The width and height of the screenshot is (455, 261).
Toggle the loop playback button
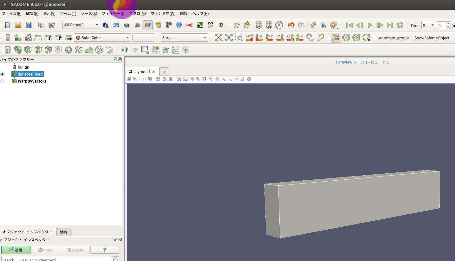click(400, 25)
